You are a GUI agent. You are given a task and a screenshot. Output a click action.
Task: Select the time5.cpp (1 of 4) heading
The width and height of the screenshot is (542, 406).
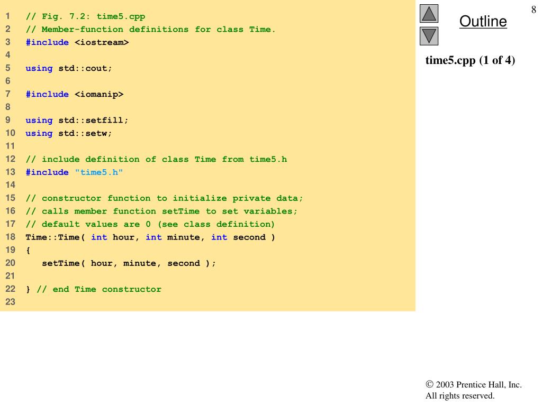[470, 60]
